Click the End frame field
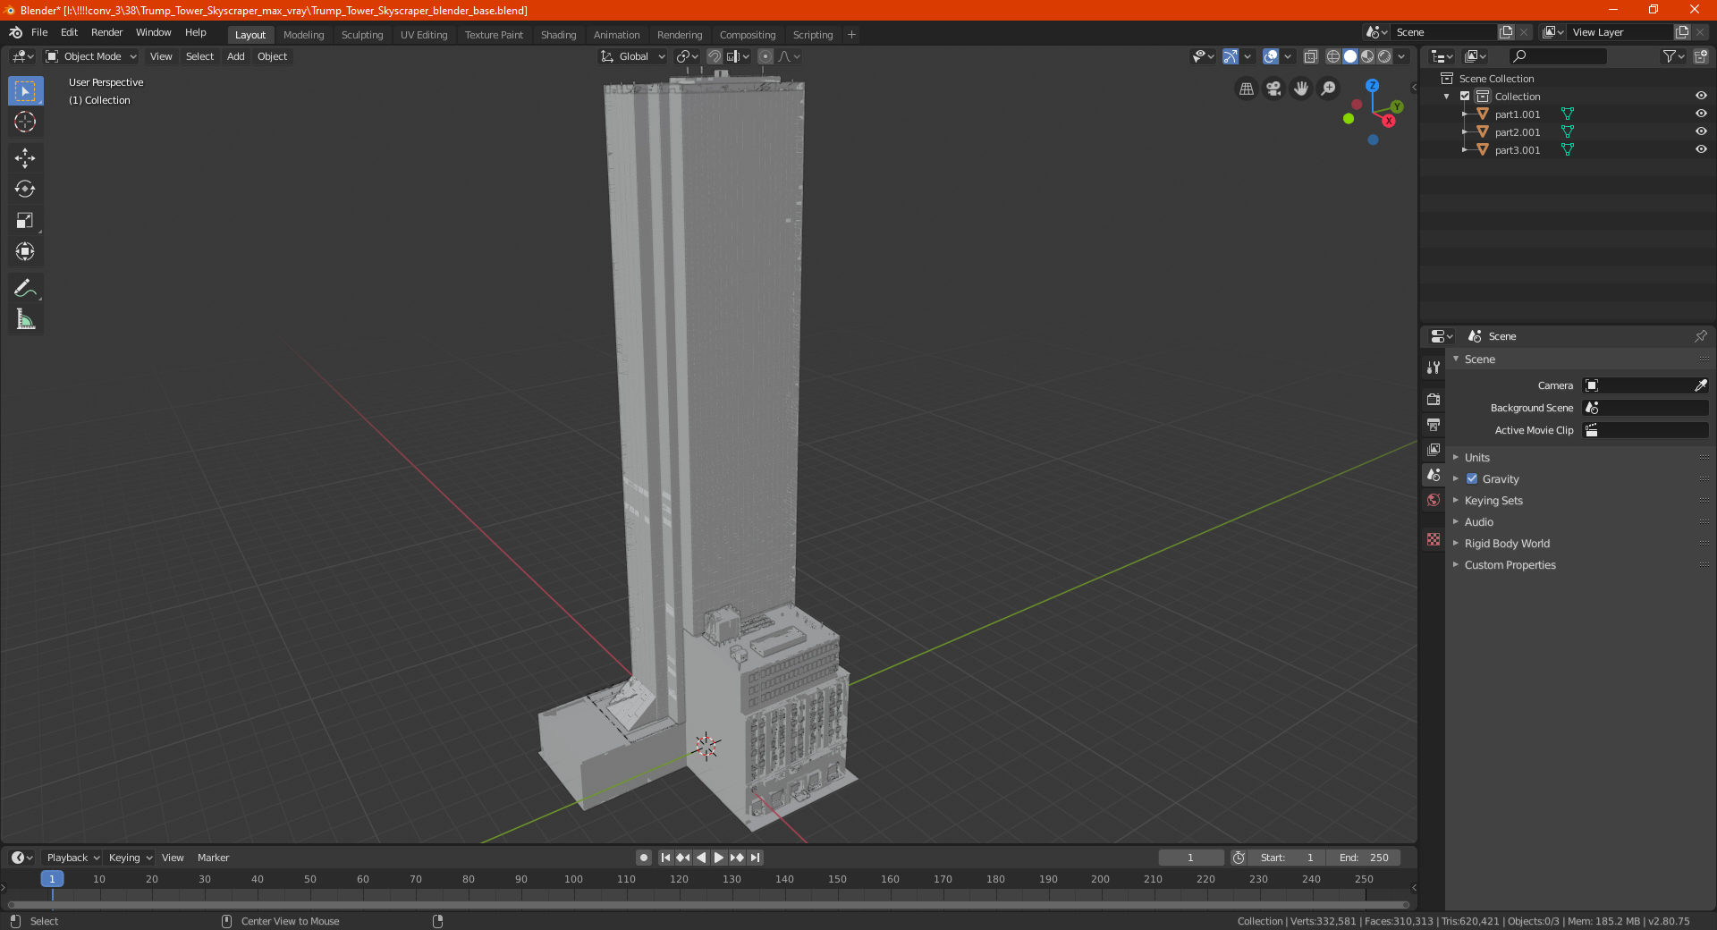 pos(1363,858)
